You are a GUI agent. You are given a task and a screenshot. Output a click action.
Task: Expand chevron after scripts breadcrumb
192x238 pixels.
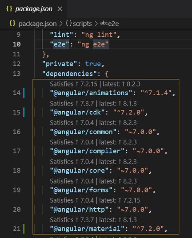[96, 23]
